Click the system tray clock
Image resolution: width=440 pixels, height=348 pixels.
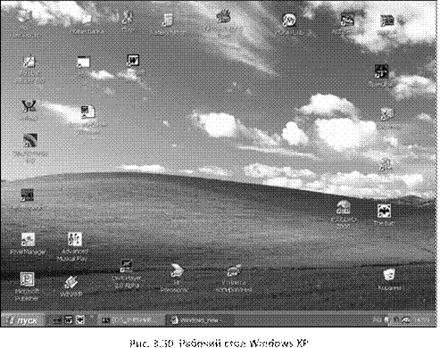click(x=422, y=320)
